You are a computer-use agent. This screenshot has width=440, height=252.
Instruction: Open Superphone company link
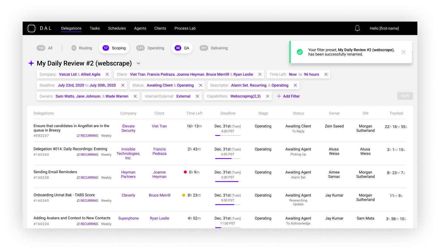coord(128,218)
